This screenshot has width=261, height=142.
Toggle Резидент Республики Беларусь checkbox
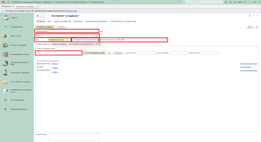(73, 40)
